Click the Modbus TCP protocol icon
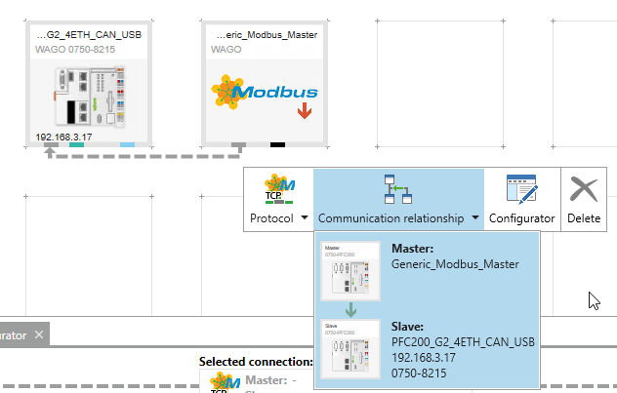 (x=279, y=189)
